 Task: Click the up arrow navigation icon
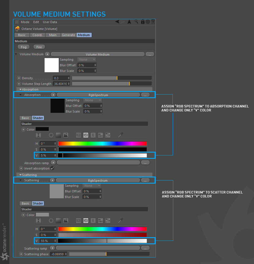tap(129, 22)
